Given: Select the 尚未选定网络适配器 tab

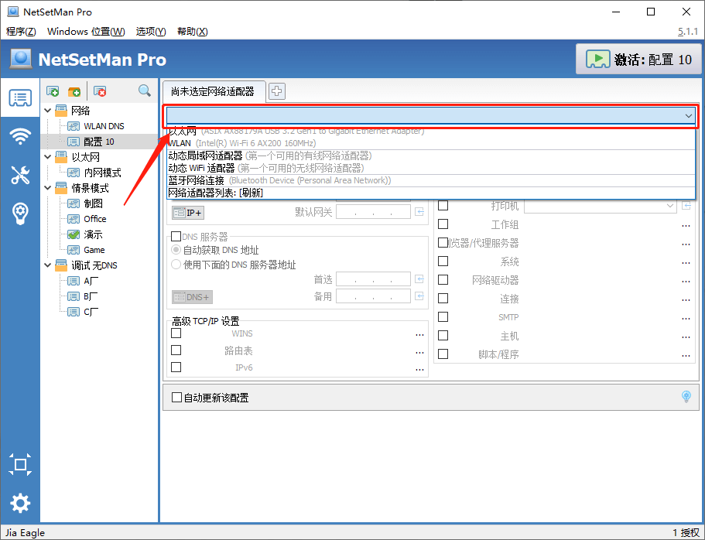Looking at the screenshot, I should pos(213,91).
